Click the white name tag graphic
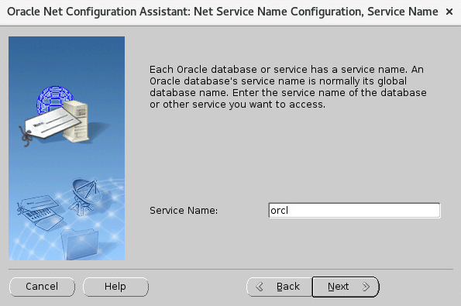This screenshot has height=306, width=461. click(53, 122)
